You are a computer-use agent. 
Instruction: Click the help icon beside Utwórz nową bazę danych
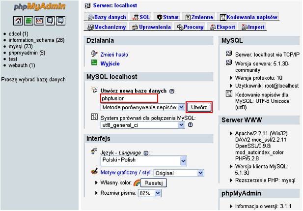tap(172, 91)
